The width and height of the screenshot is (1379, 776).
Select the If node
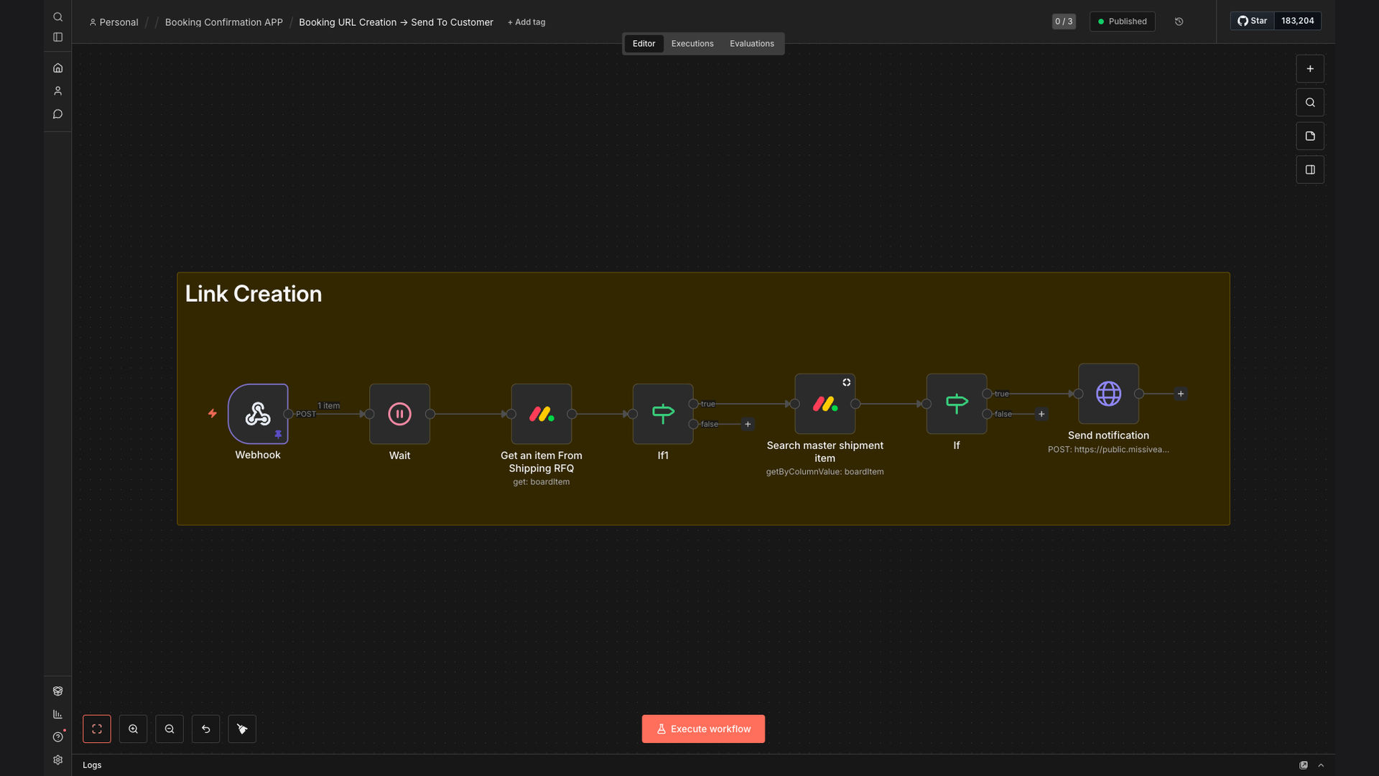tap(957, 404)
